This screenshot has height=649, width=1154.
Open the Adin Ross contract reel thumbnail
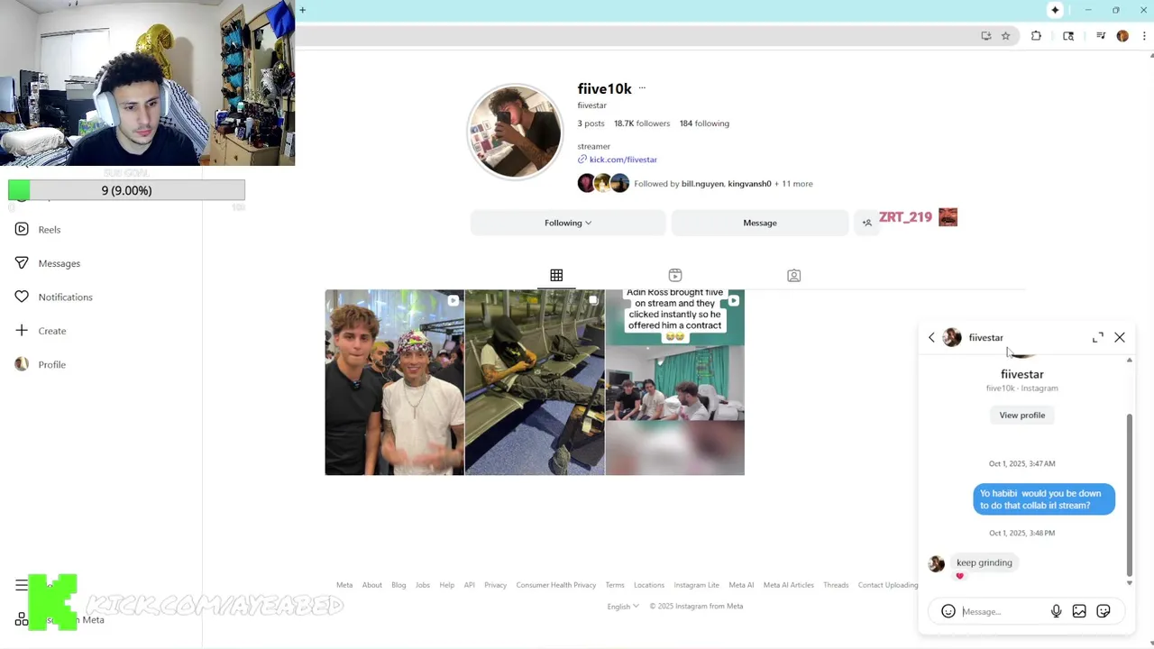675,382
